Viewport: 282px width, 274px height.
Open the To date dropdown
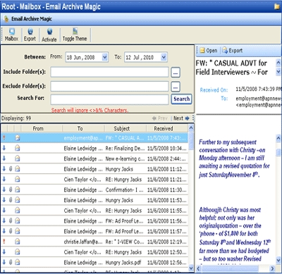[164, 57]
